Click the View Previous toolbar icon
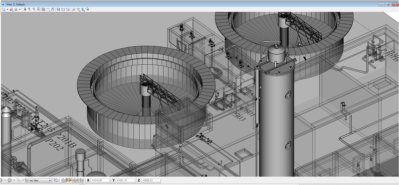 pos(63,9)
